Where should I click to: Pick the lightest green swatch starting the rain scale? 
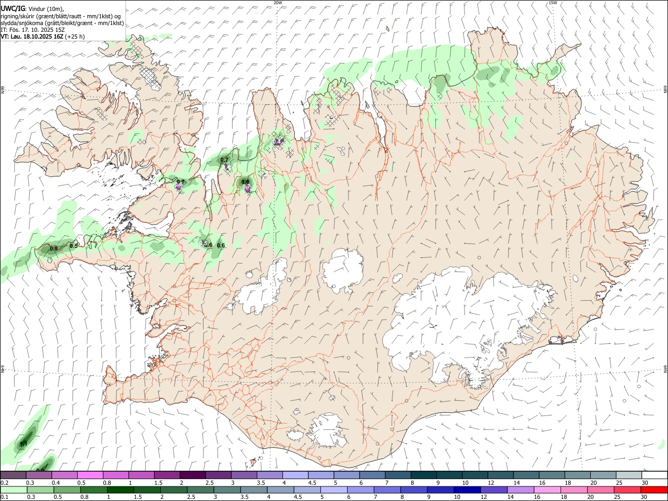pyautogui.click(x=14, y=490)
